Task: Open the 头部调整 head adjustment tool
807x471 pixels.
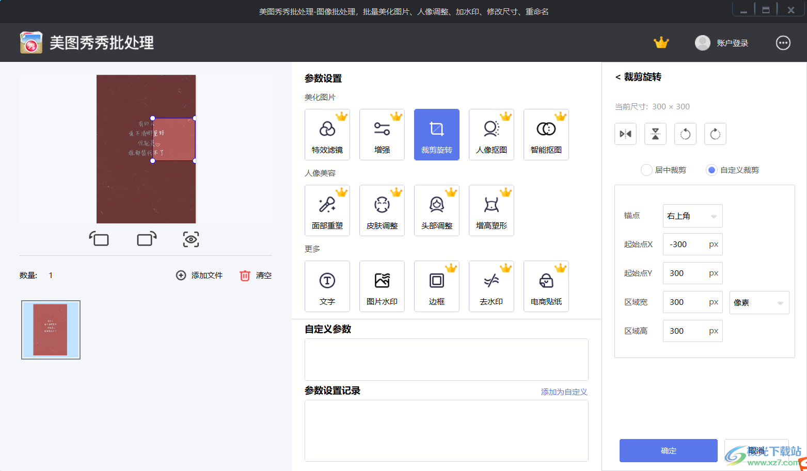Action: pyautogui.click(x=437, y=210)
